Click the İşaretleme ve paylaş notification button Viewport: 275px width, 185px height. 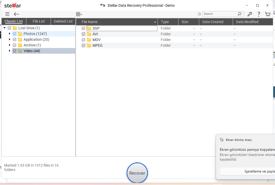(248, 171)
